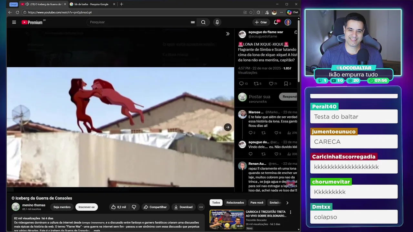413x232 pixels.
Task: Open a new browser tab
Action: 121,4
